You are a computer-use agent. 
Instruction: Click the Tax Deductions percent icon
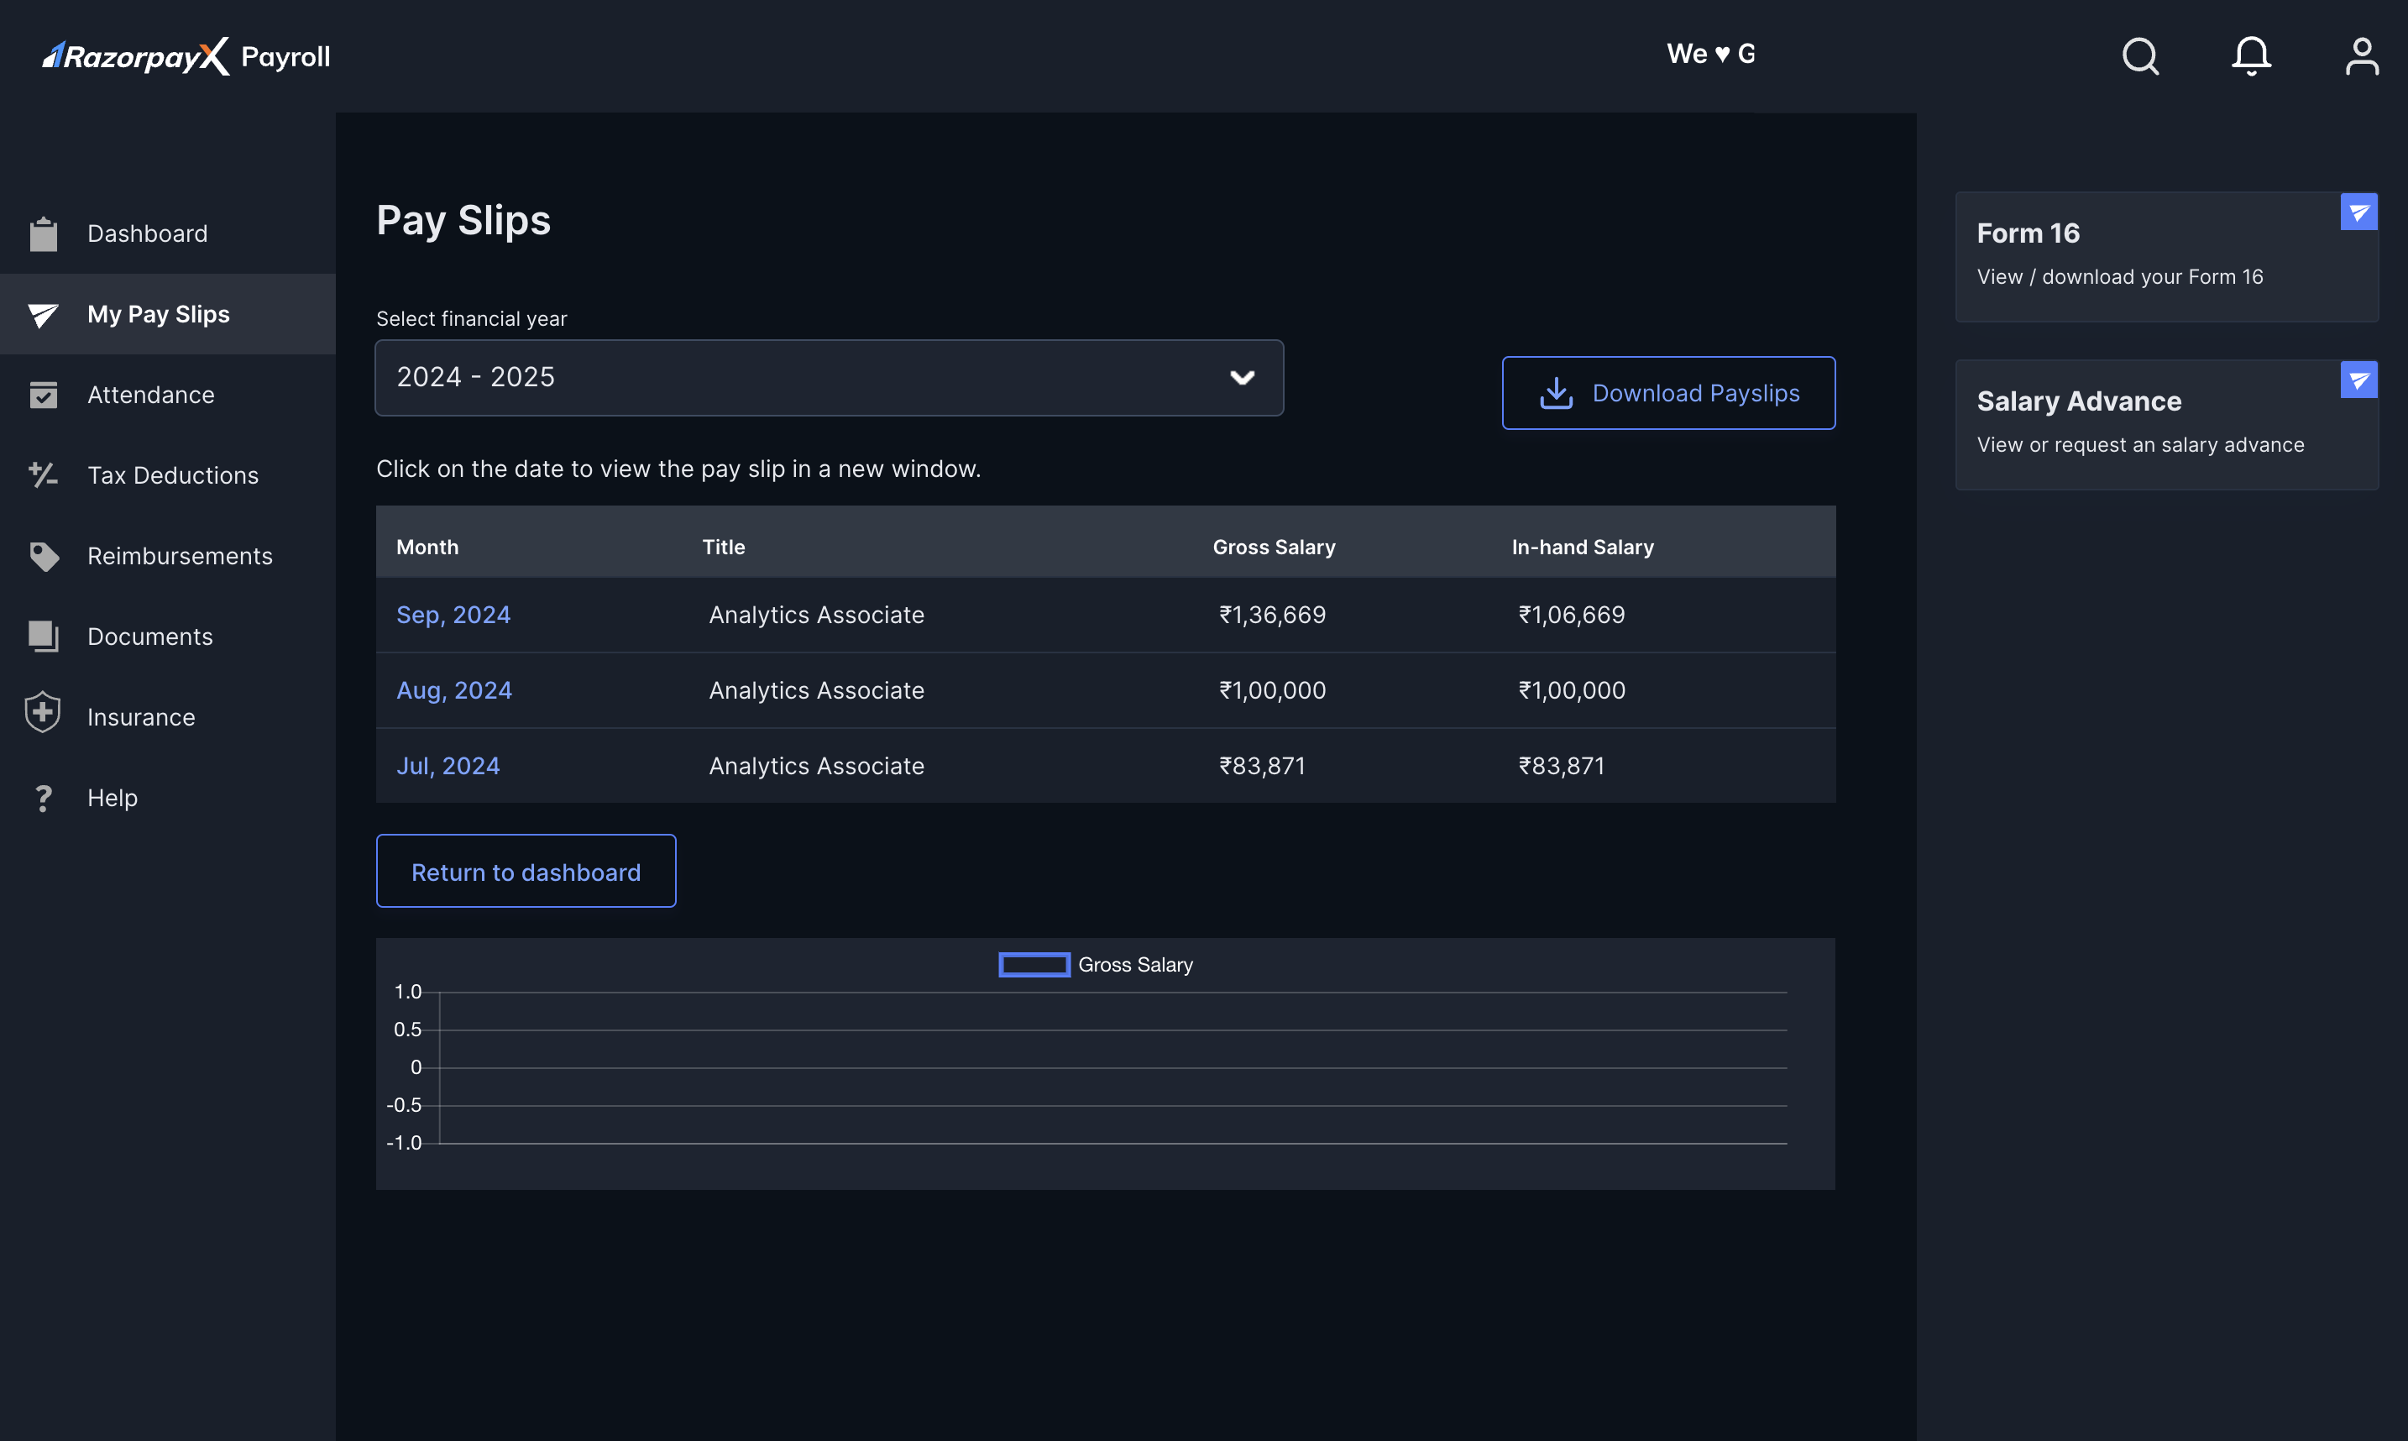coord(43,474)
